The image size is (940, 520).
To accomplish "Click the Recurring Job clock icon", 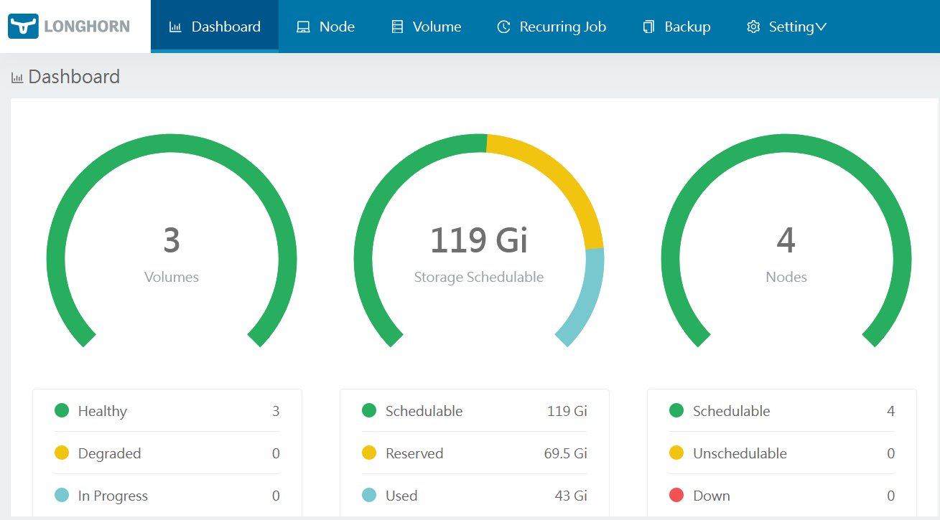I will pos(504,27).
